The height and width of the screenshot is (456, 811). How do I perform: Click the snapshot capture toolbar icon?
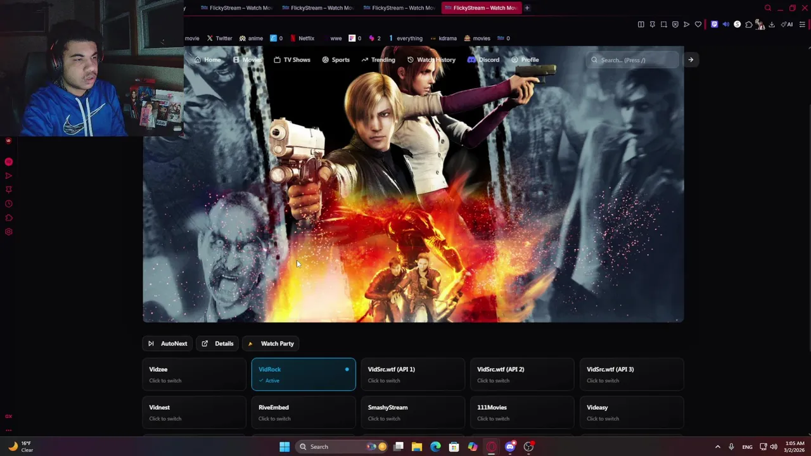[663, 25]
